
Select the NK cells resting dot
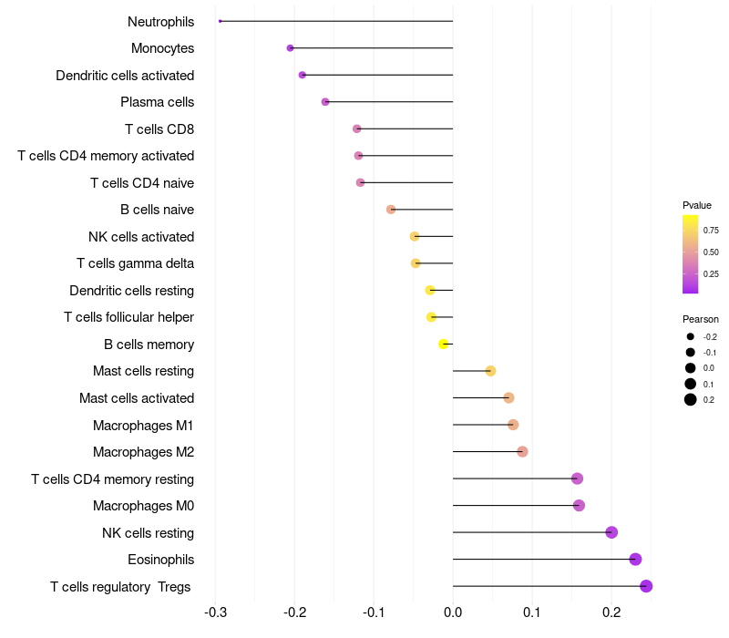point(611,532)
